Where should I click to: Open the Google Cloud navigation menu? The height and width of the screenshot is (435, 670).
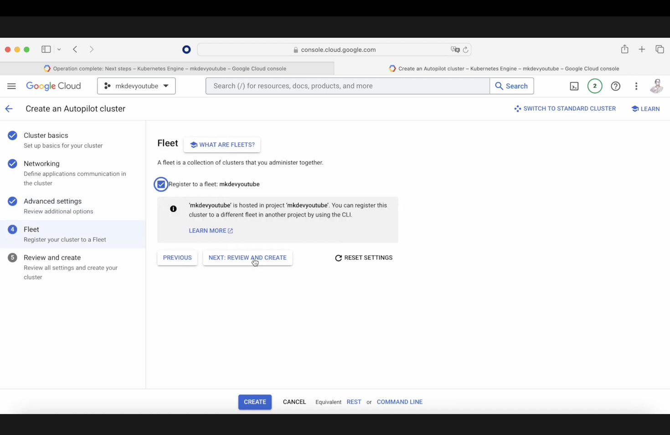11,86
